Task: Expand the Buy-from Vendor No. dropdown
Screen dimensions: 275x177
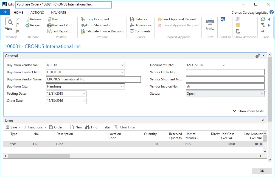Action: tap(122, 65)
